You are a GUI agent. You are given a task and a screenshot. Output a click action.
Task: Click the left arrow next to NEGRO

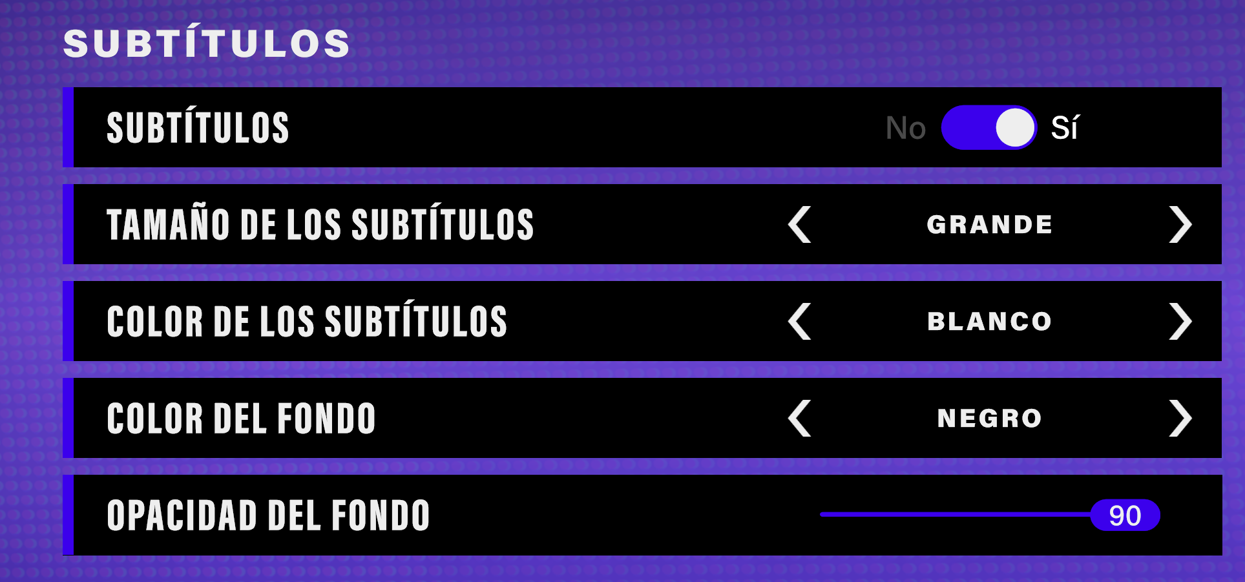[x=799, y=418]
